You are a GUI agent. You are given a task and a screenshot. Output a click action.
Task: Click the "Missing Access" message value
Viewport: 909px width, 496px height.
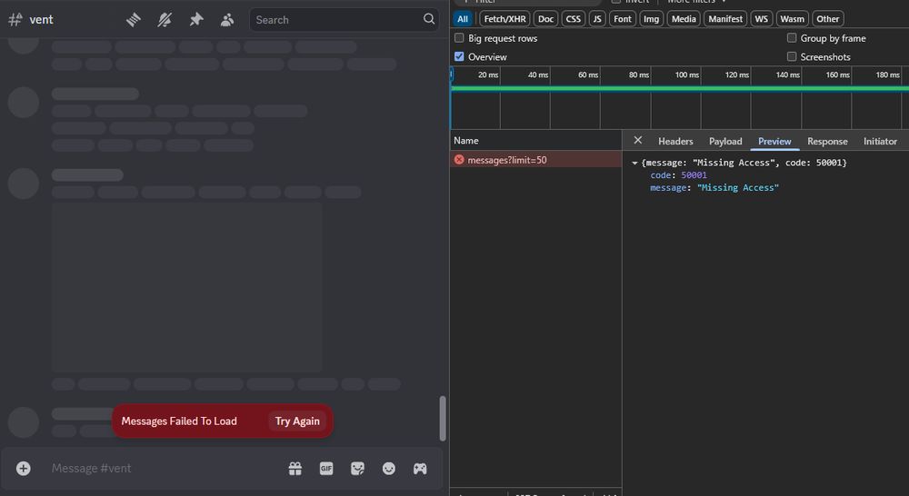(738, 188)
